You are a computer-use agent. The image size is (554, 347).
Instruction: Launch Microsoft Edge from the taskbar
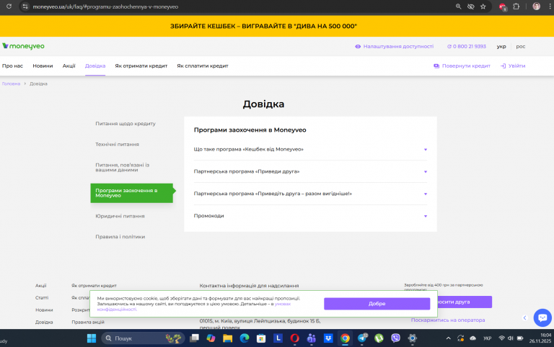tap(245, 338)
